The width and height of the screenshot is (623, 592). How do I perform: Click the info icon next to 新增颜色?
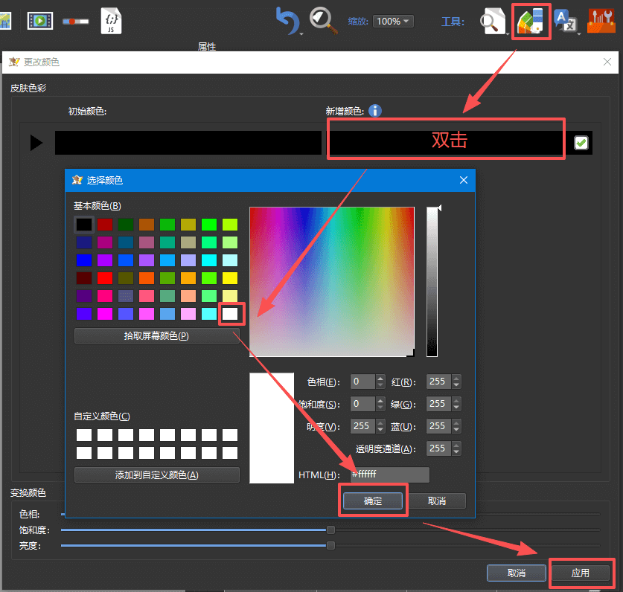[x=375, y=111]
